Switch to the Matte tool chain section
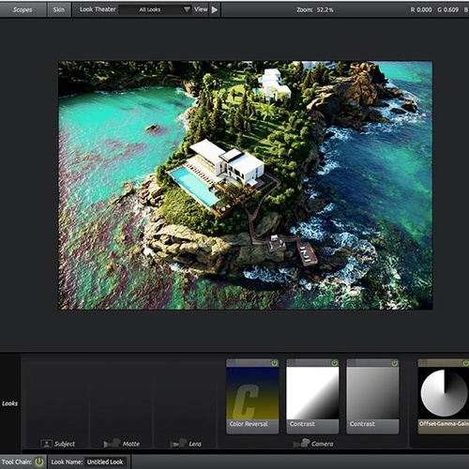This screenshot has width=469, height=469. click(131, 444)
